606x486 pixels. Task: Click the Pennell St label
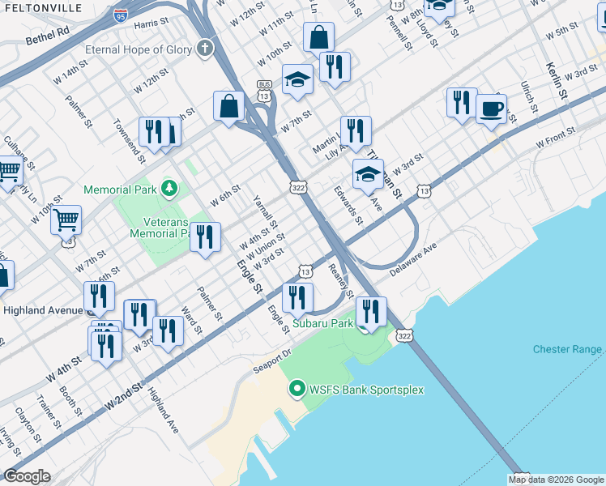pyautogui.click(x=401, y=33)
